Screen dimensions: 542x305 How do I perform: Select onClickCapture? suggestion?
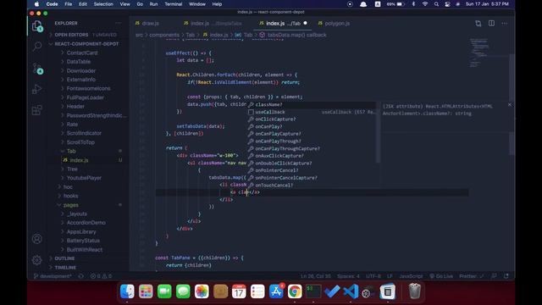coord(311,119)
